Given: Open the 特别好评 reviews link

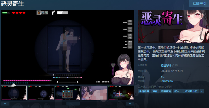Looking at the screenshot, I should click(166, 66).
